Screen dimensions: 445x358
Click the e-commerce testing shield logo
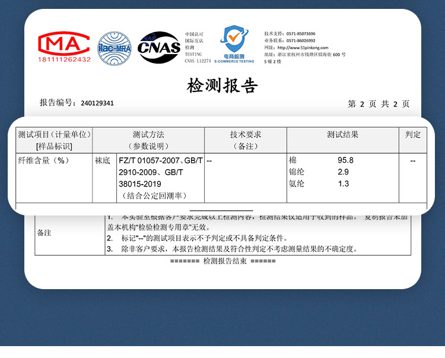click(x=234, y=44)
